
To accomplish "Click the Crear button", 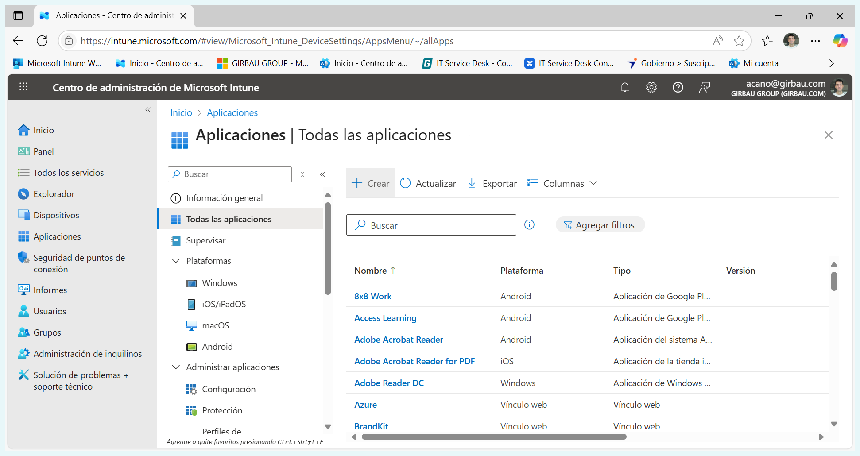I will tap(370, 183).
